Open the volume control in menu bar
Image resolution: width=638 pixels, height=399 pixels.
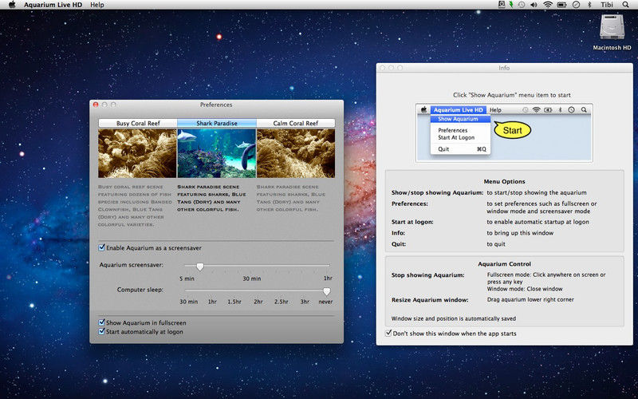pyautogui.click(x=534, y=5)
